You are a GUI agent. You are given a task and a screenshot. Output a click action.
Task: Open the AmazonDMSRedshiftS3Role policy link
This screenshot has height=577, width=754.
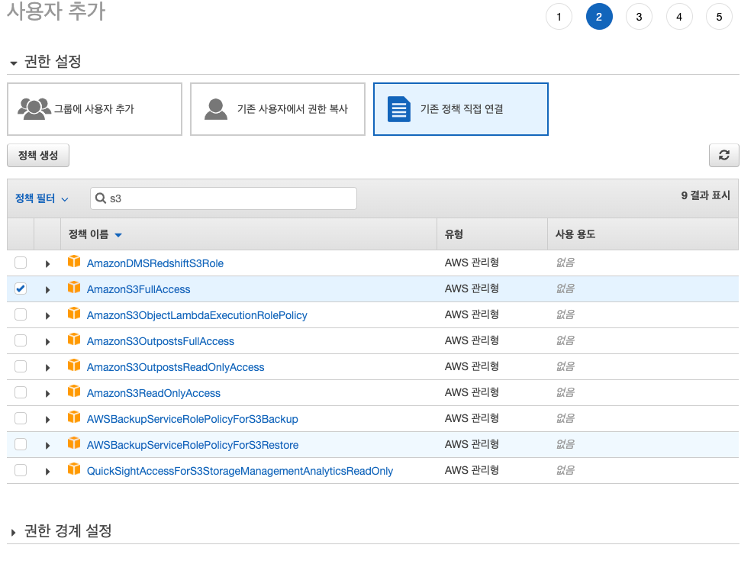(x=155, y=263)
